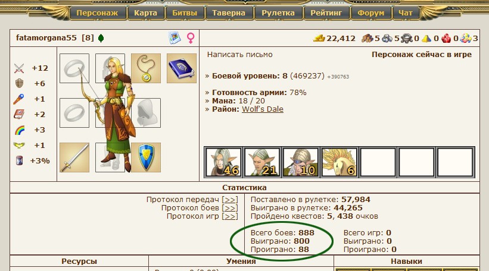The image size is (489, 271).
Task: Click the empty upper ring slot
Action: (74, 68)
